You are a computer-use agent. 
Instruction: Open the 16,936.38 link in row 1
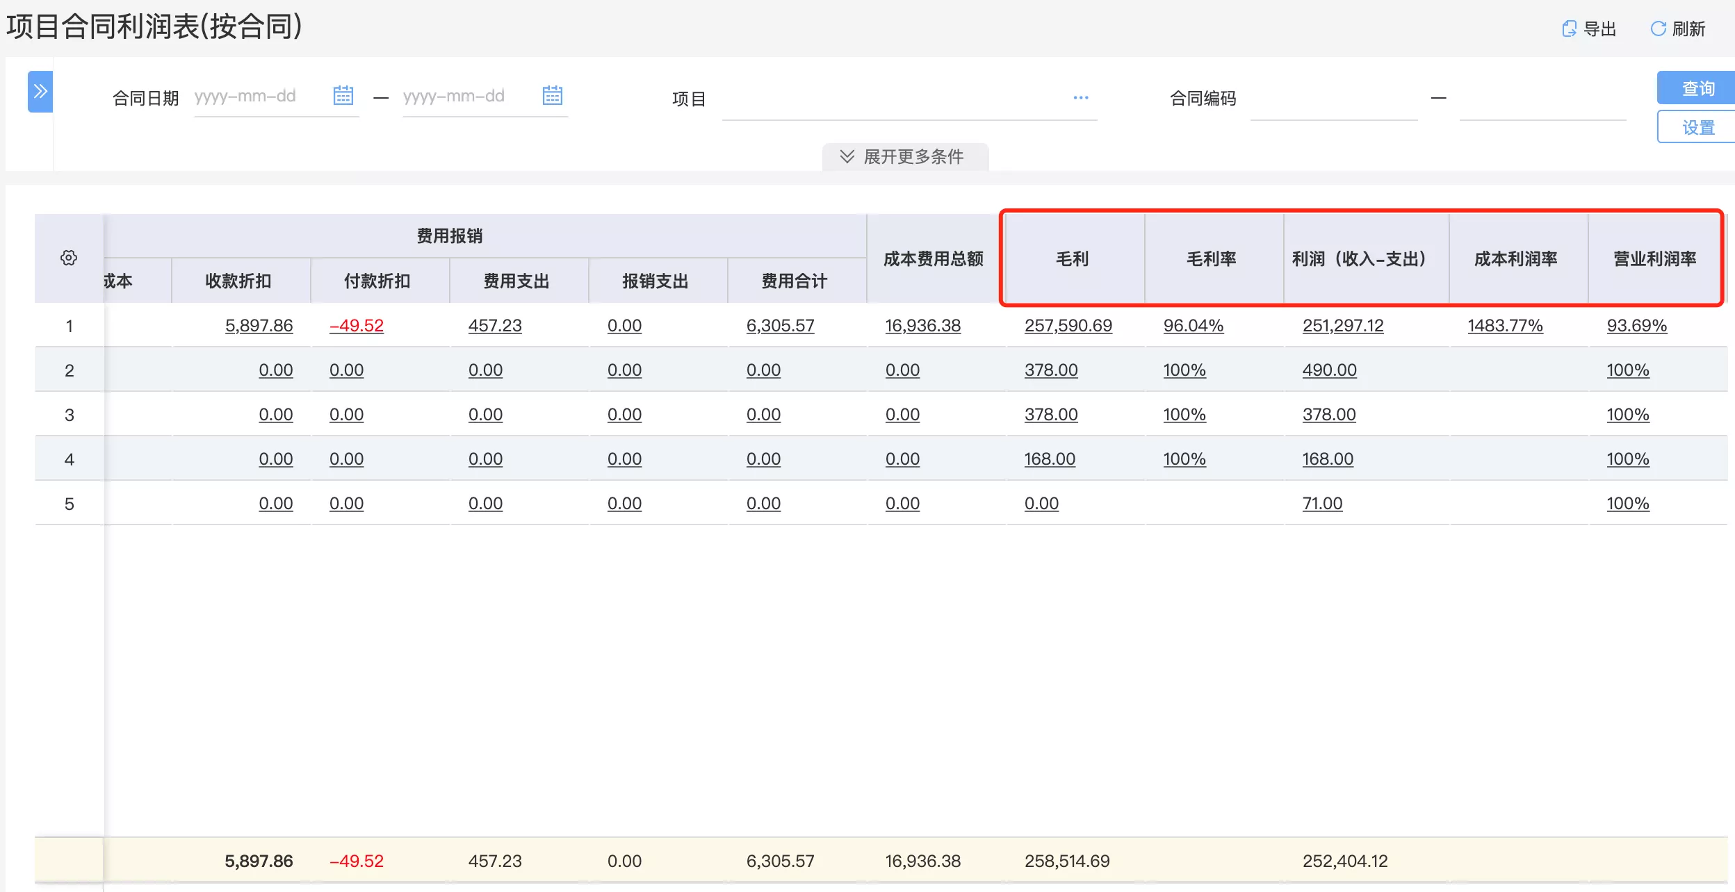923,325
